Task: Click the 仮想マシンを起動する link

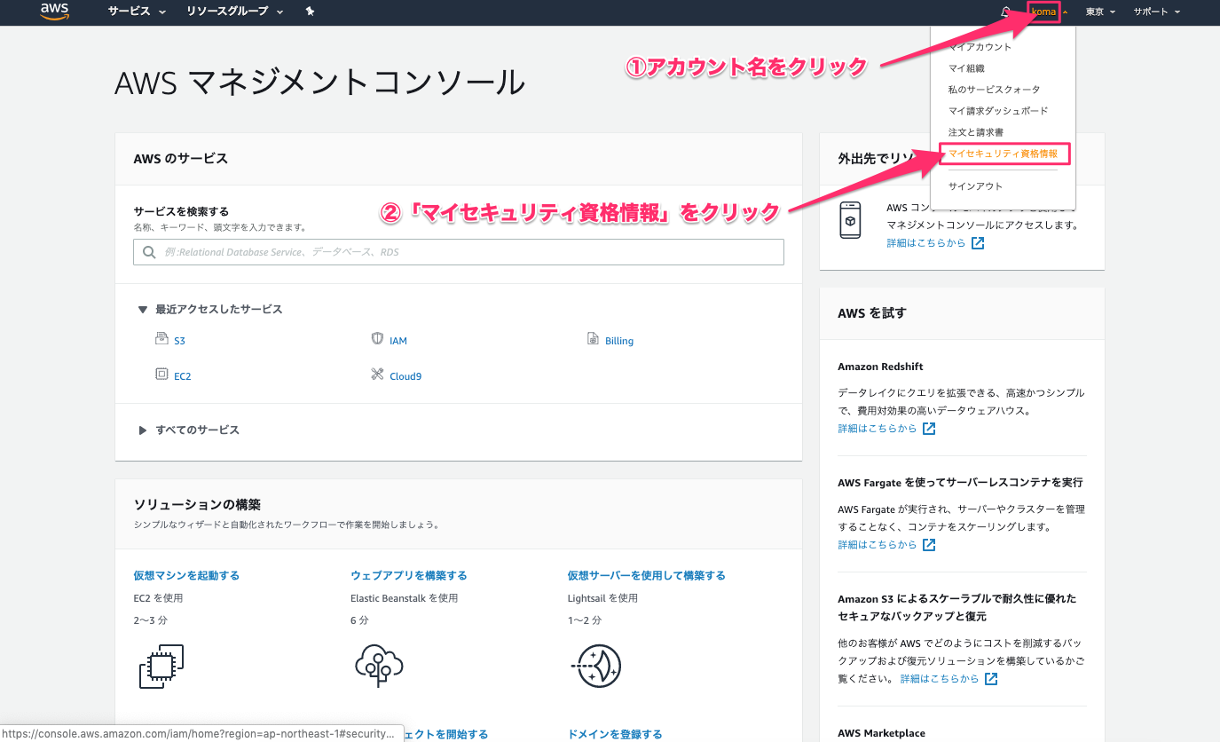Action: (x=186, y=575)
